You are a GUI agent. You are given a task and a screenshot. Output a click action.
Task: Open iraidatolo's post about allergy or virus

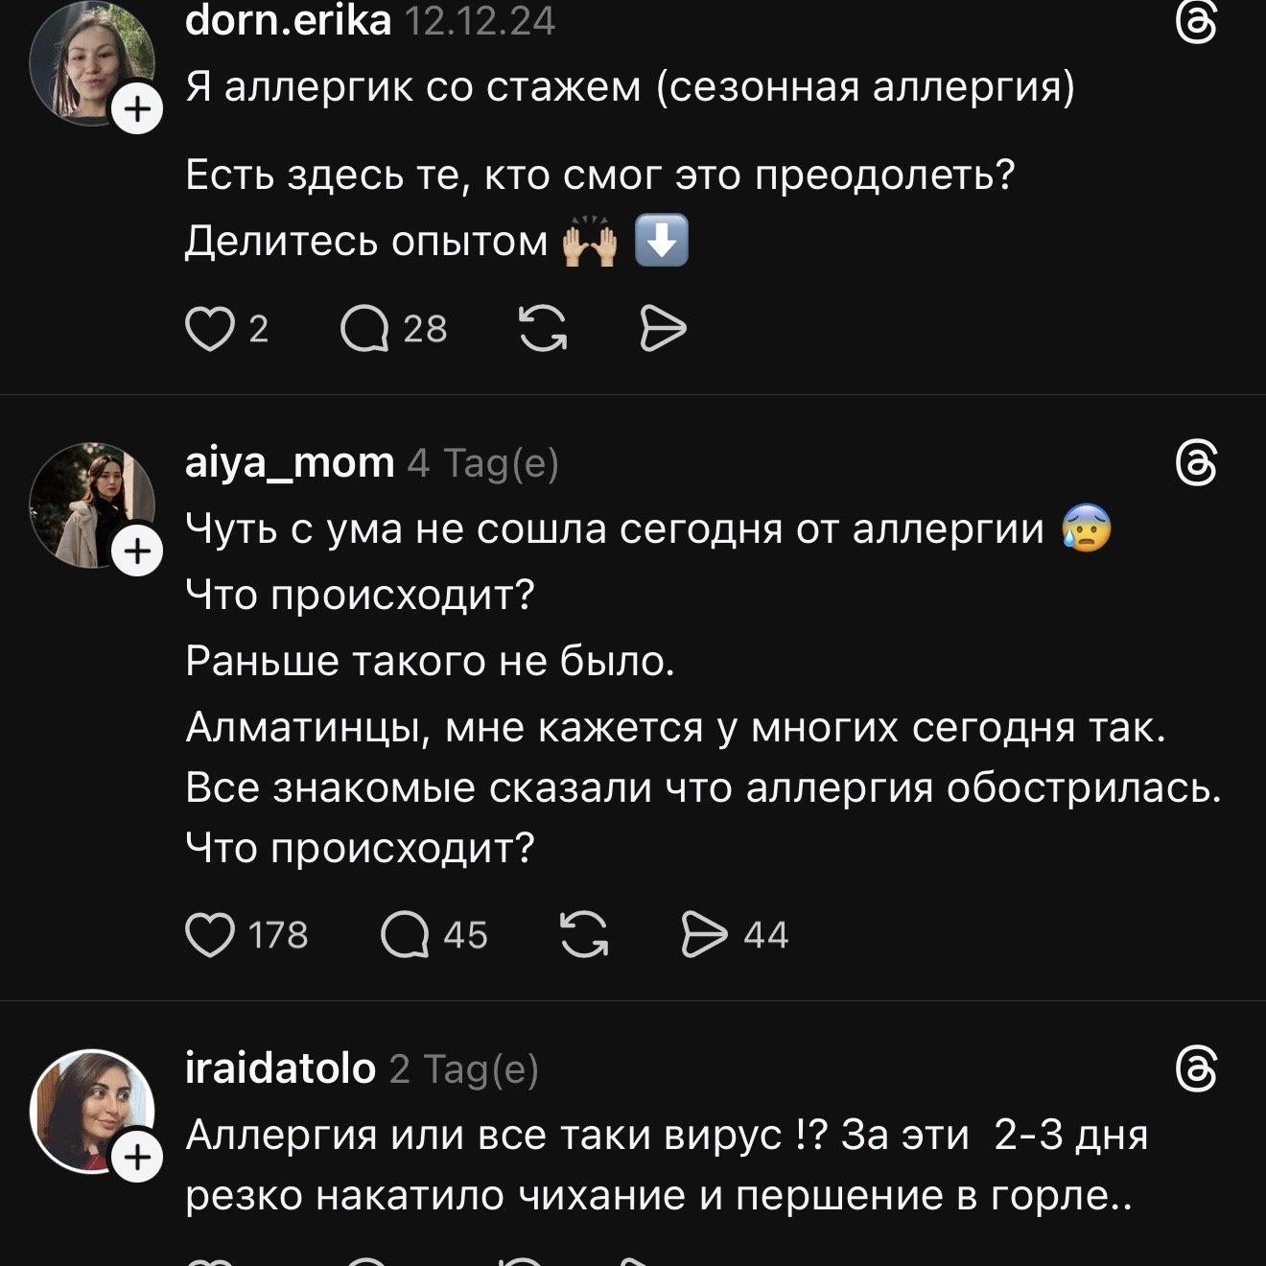click(662, 1165)
